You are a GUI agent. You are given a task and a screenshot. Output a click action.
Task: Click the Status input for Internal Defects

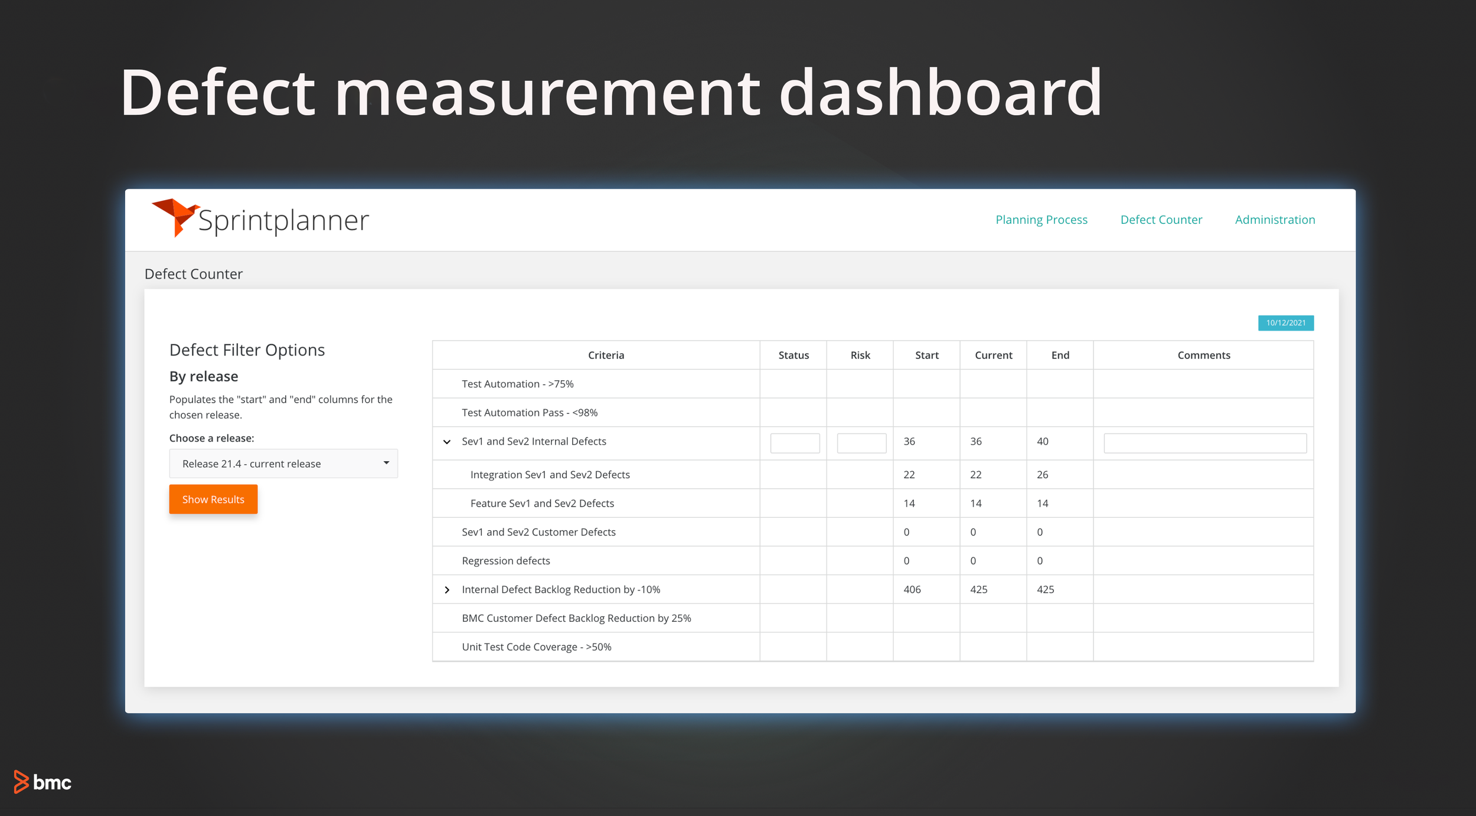tap(794, 442)
